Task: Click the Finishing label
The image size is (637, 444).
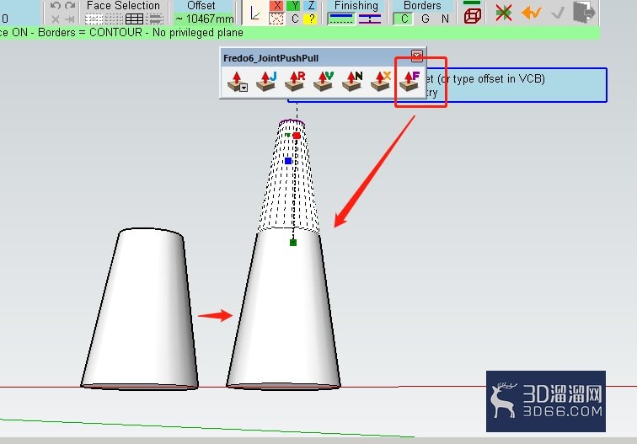Action: pyautogui.click(x=356, y=6)
